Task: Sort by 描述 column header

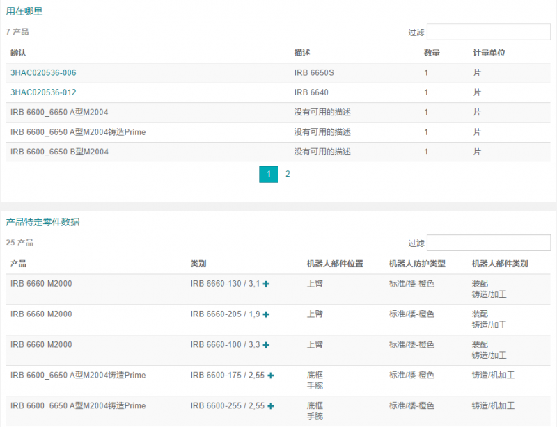Action: coord(302,54)
